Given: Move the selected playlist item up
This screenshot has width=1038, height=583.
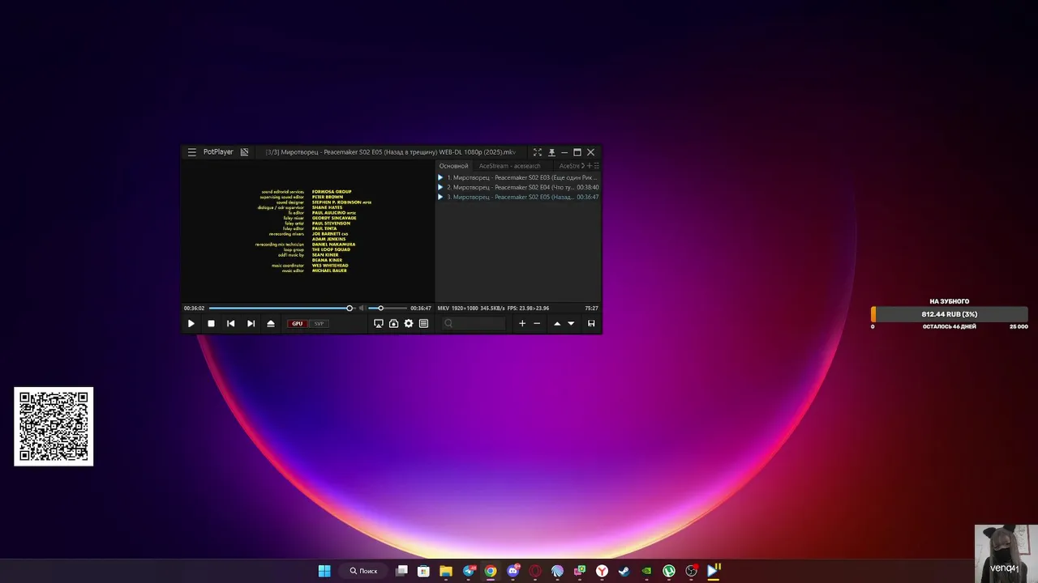Looking at the screenshot, I should click(557, 323).
